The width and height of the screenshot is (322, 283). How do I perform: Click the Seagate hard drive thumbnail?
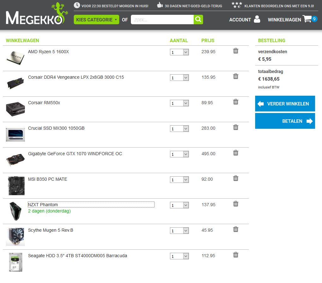(x=15, y=262)
